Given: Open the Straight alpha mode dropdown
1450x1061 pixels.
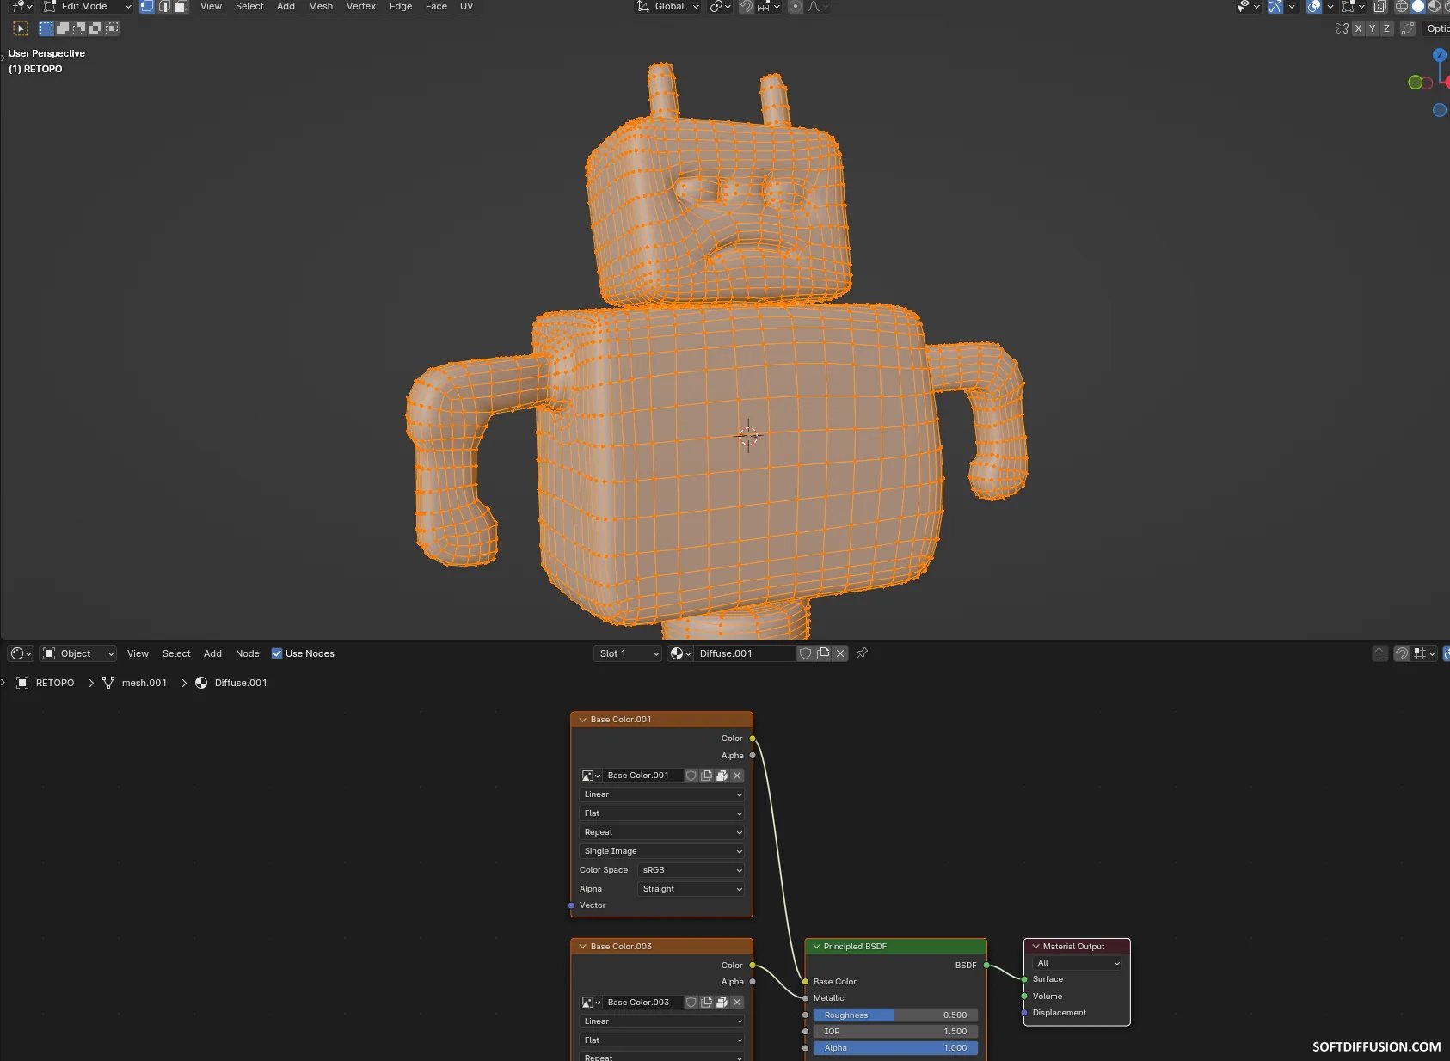Looking at the screenshot, I should click(x=691, y=889).
